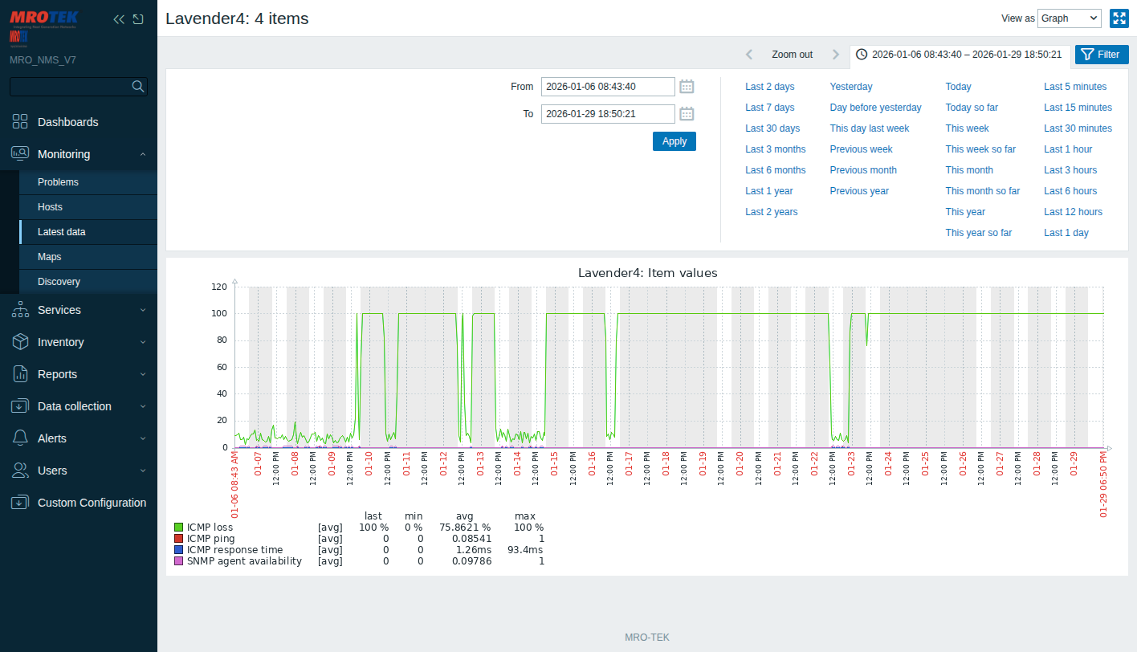This screenshot has height=652, width=1137.
Task: Click the search magnifier icon
Action: 138,86
